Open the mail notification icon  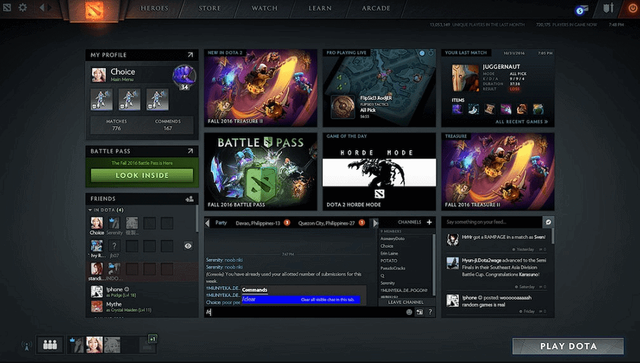[582, 10]
